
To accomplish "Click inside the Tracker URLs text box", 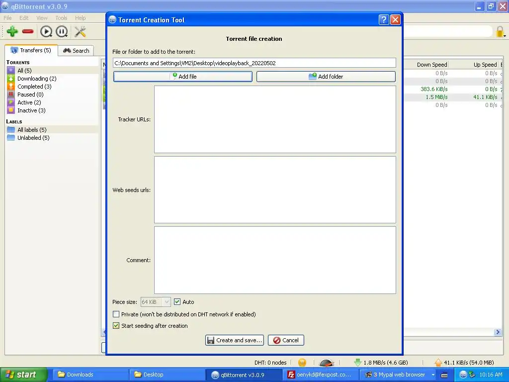I will [275, 119].
